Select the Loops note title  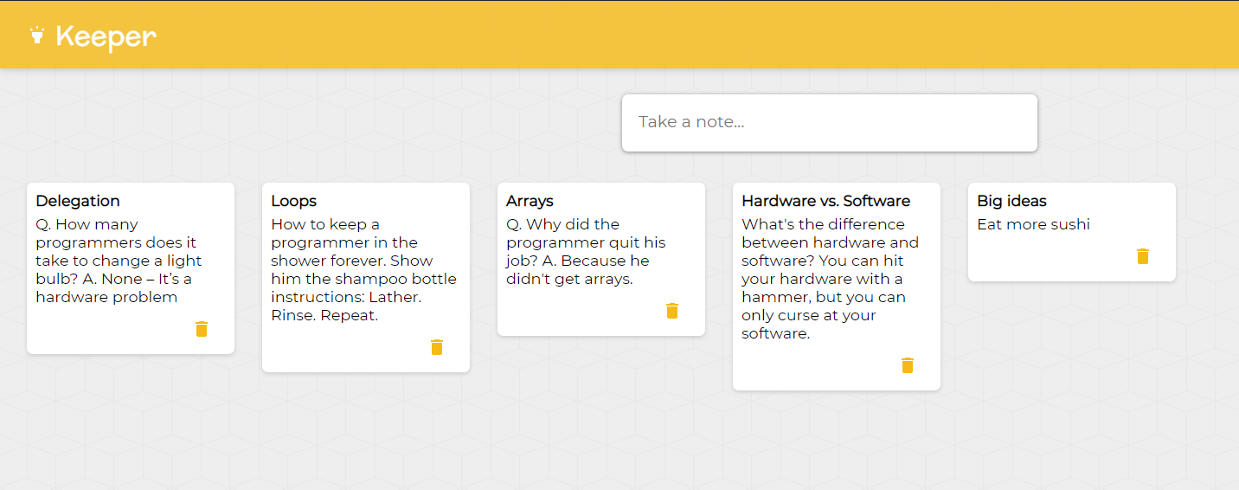click(294, 201)
